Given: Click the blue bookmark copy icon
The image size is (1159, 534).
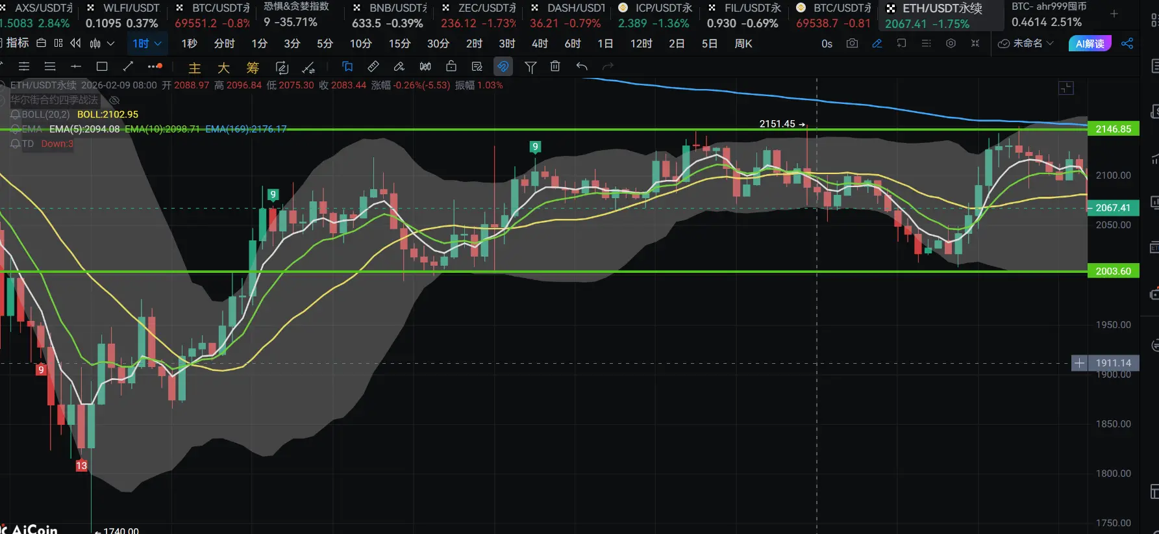Looking at the screenshot, I should coord(347,66).
